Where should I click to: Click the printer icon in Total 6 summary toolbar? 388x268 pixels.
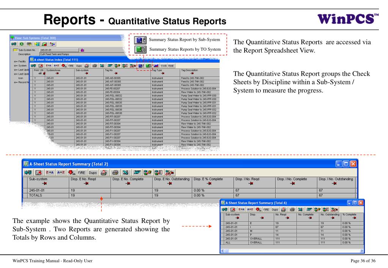click(x=292, y=209)
